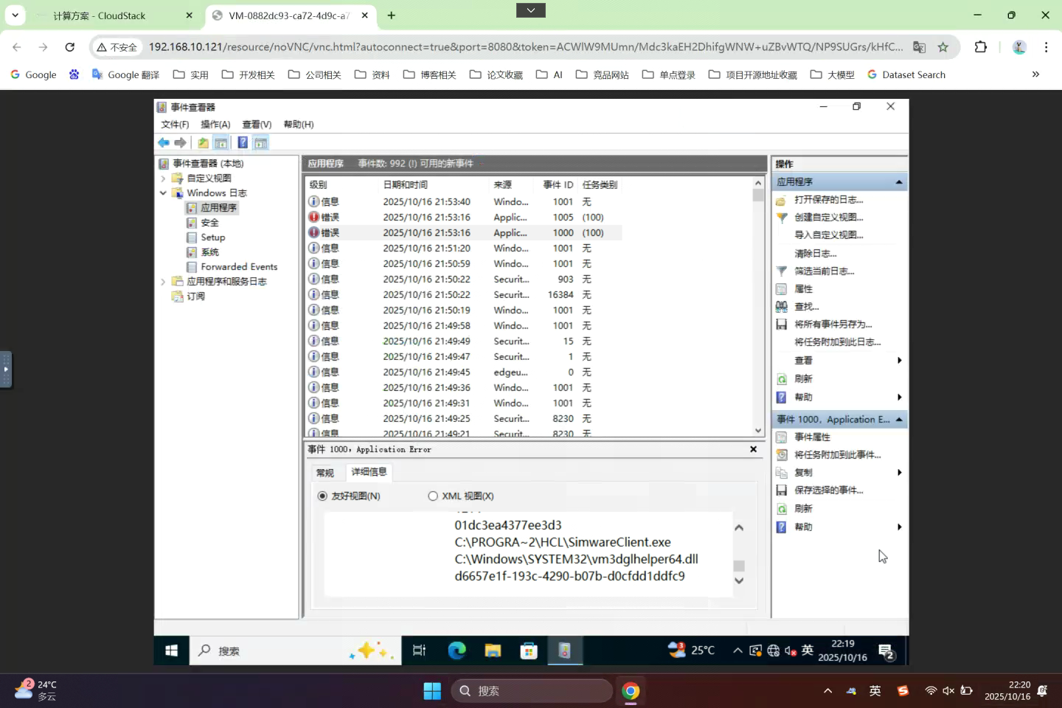Viewport: 1062px width, 708px height.
Task: Open Microsoft Store in the VM taskbar
Action: 529,650
